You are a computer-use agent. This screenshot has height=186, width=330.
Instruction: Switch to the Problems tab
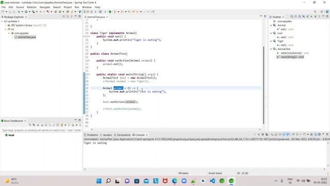(x=91, y=135)
